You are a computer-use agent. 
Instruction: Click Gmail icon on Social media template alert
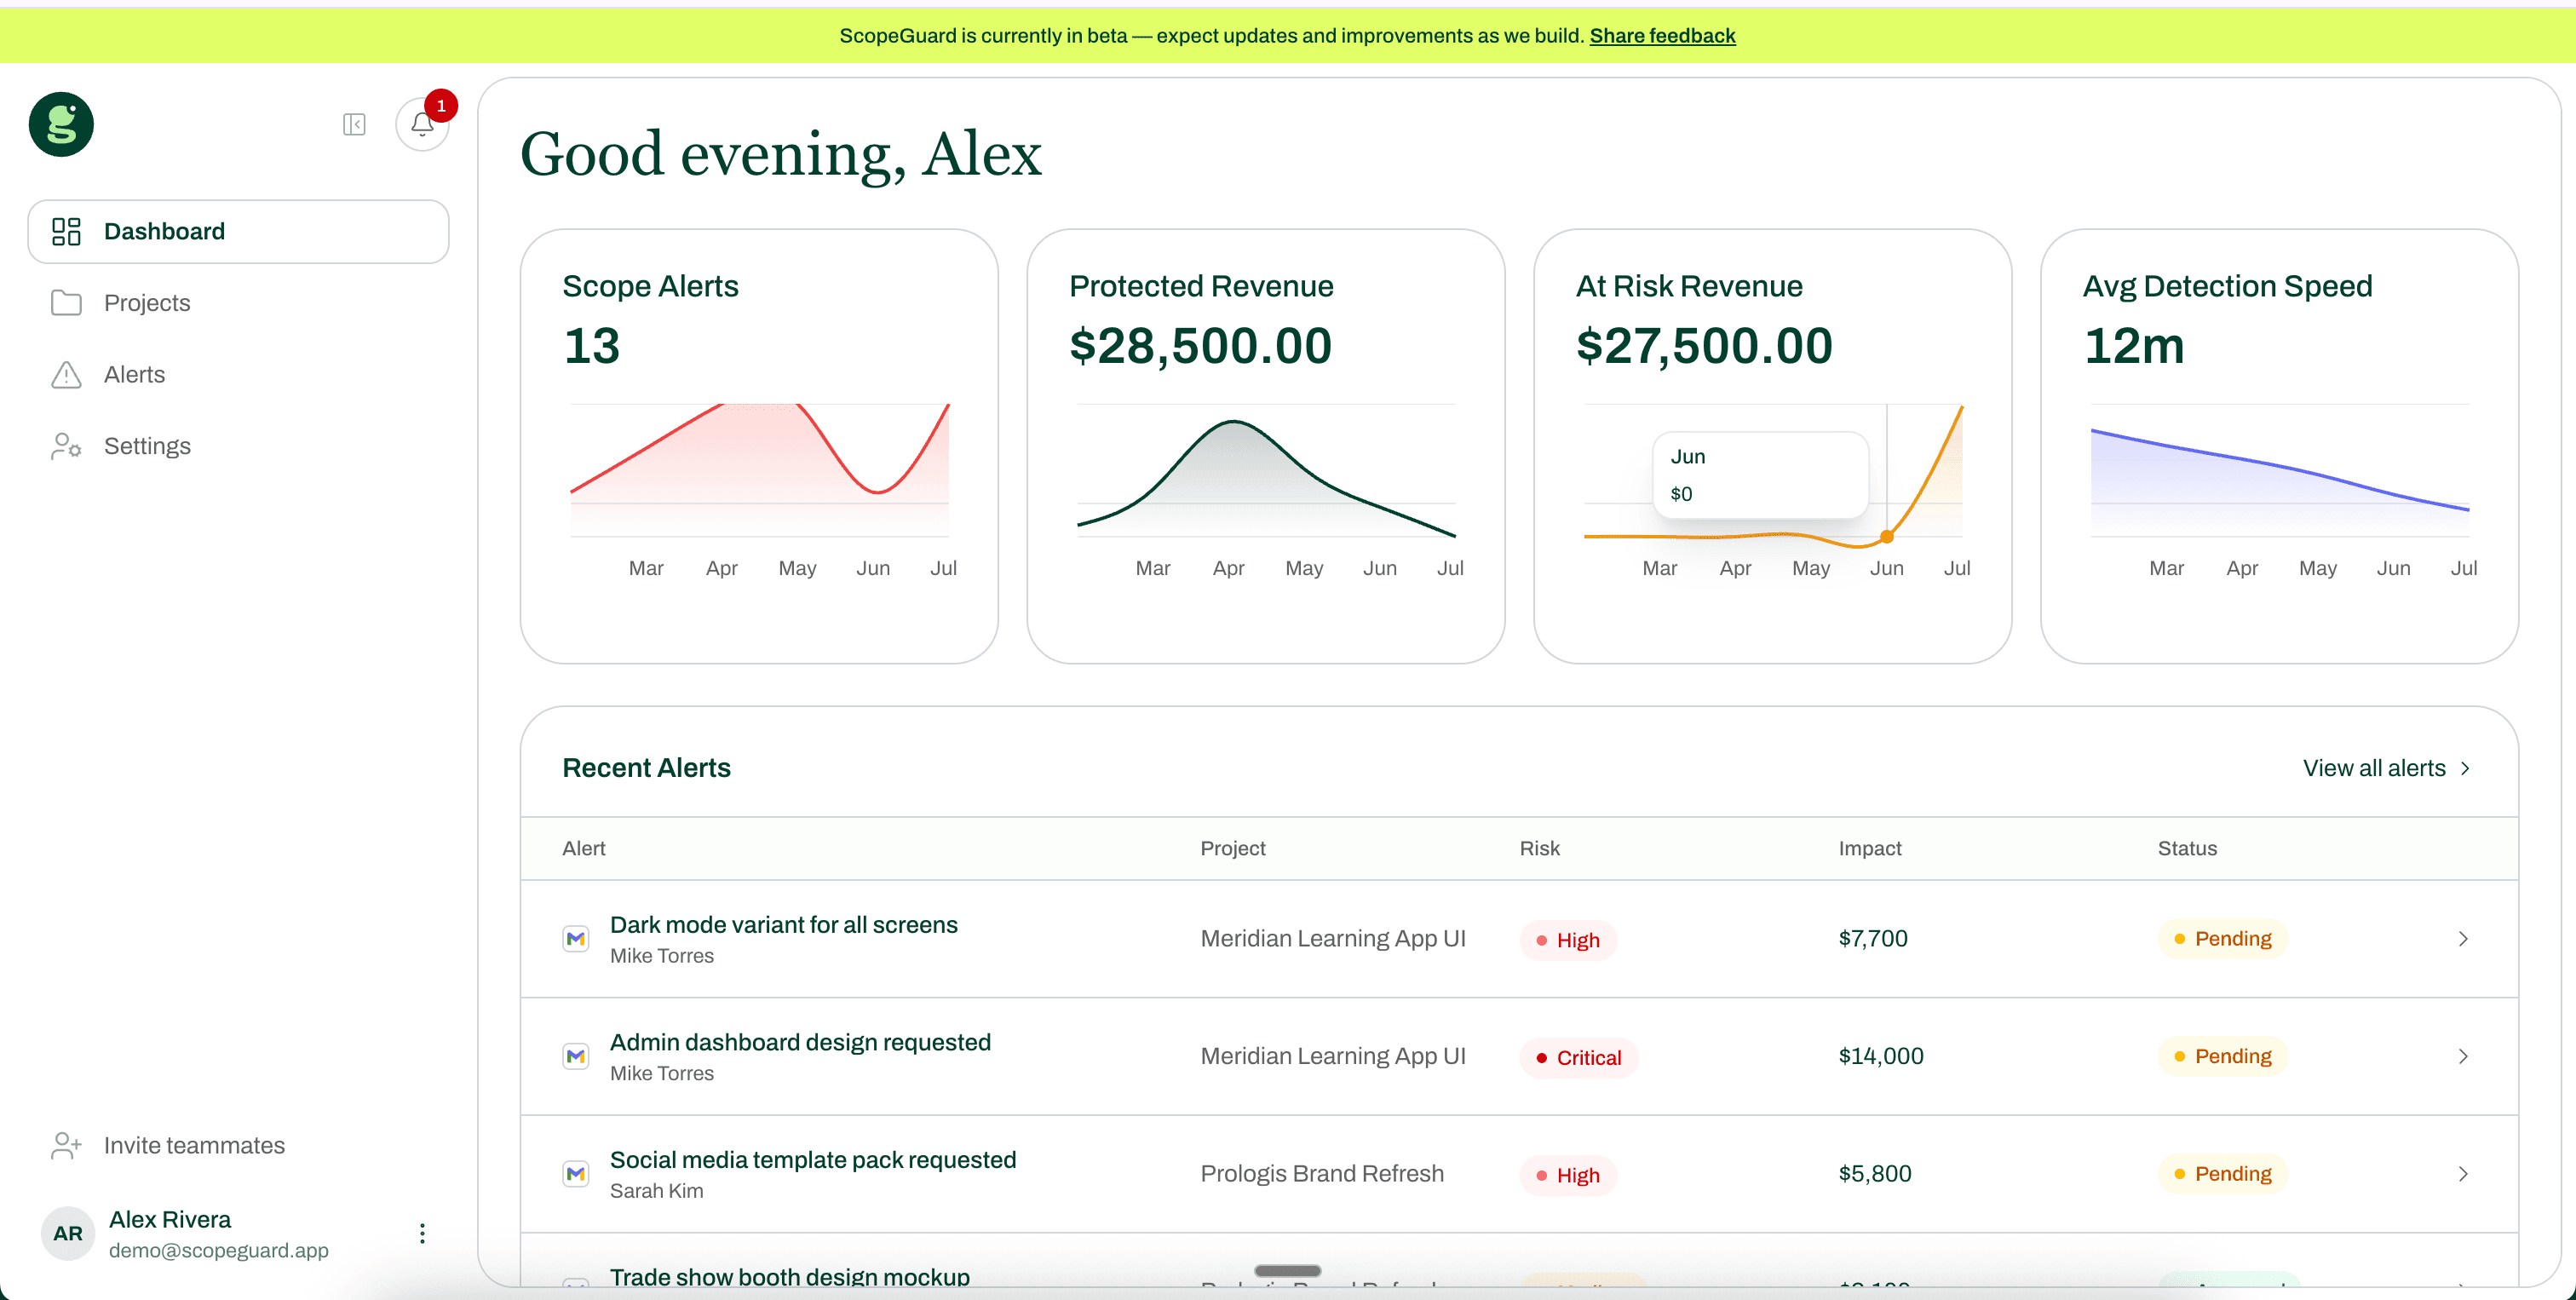(x=575, y=1174)
